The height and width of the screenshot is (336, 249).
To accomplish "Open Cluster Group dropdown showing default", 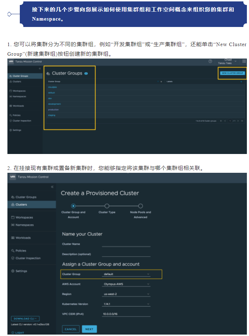I will pyautogui.click(x=126, y=274).
